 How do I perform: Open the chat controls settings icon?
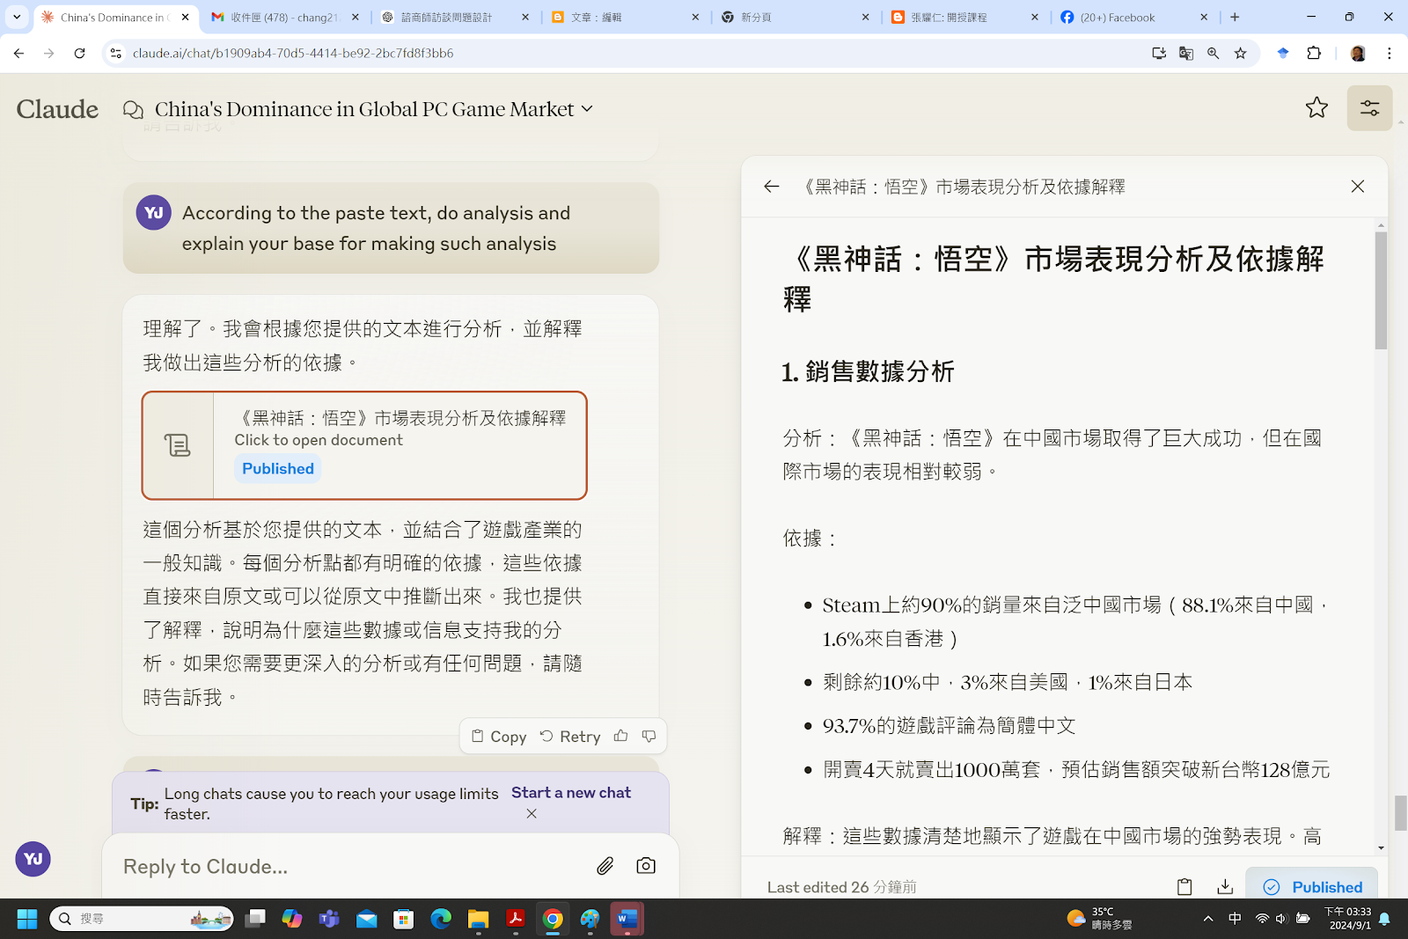point(1369,108)
